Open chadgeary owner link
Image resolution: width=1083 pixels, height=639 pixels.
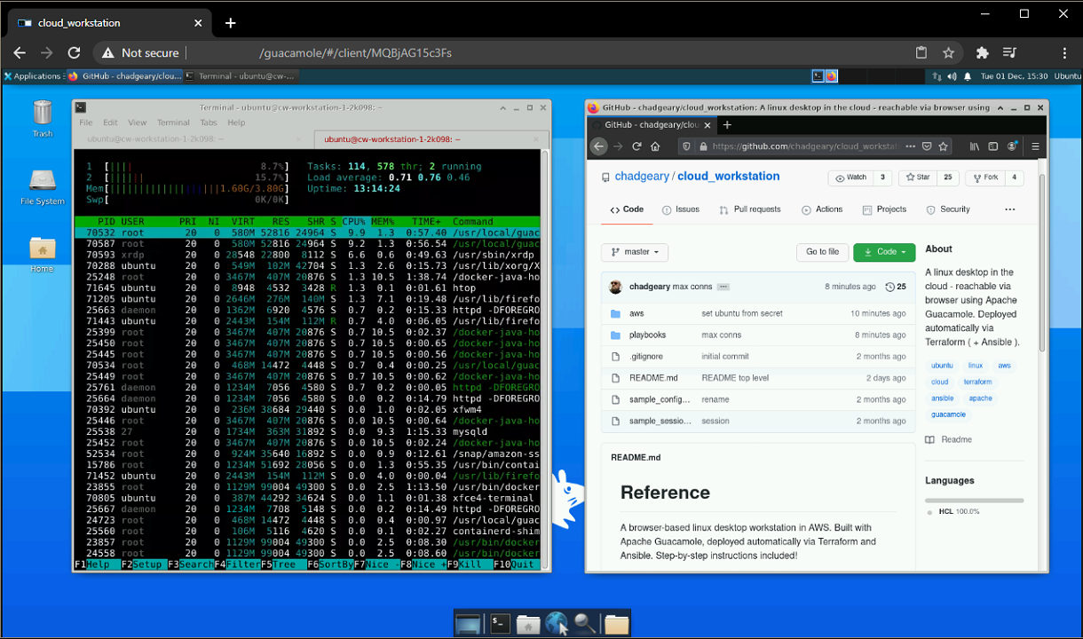click(x=642, y=176)
